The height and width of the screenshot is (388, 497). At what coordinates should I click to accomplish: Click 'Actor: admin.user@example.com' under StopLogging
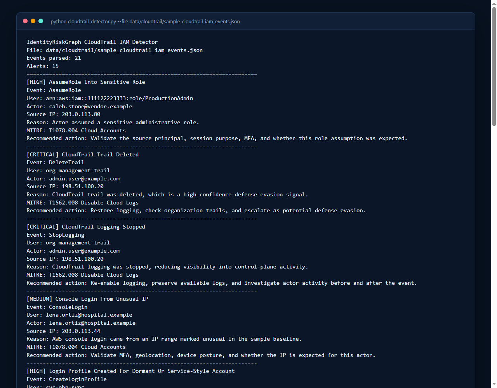[73, 251]
